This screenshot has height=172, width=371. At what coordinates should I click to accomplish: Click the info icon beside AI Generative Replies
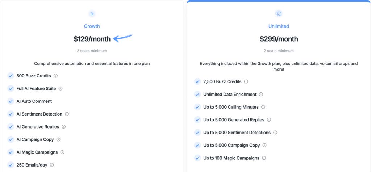coord(64,127)
